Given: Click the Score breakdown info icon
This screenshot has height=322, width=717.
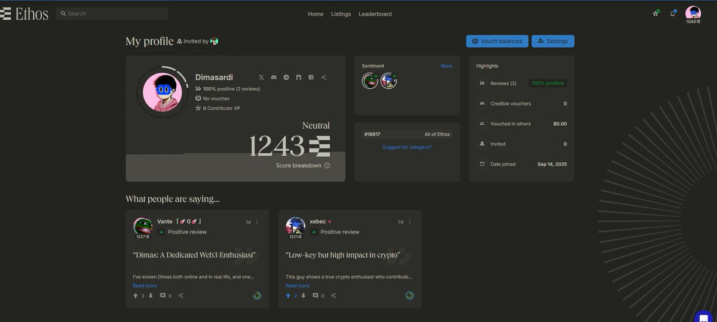Looking at the screenshot, I should [327, 165].
